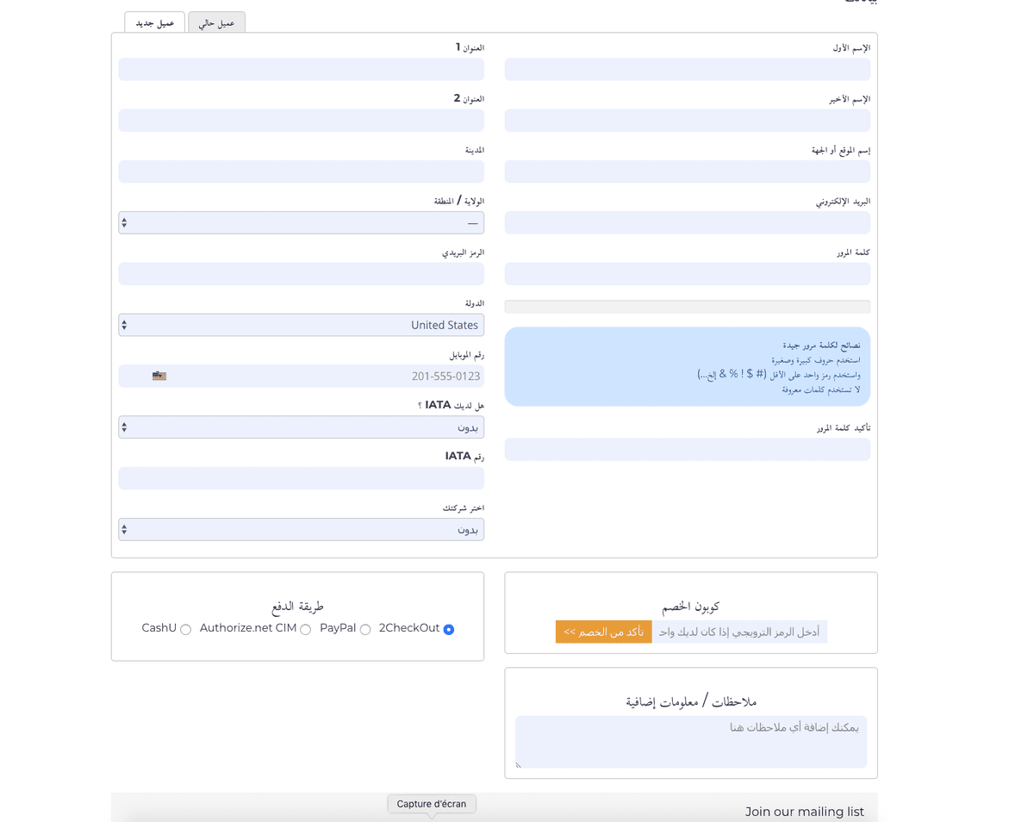Open the United States country dropdown
Screen dimensions: 1034x822
[x=301, y=325]
